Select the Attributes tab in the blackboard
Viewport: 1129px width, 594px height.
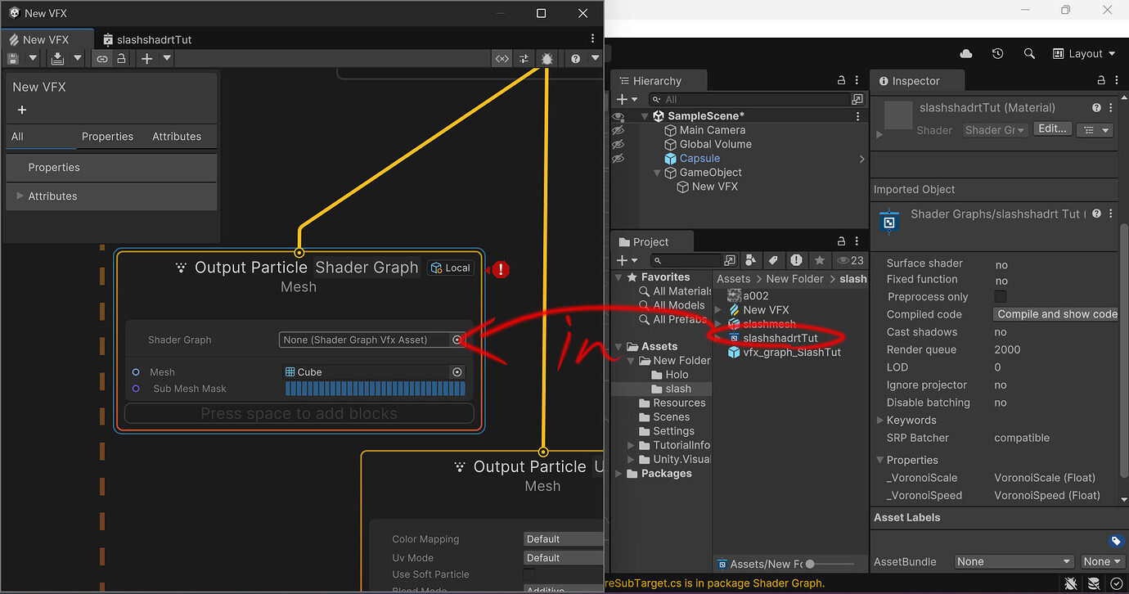177,136
